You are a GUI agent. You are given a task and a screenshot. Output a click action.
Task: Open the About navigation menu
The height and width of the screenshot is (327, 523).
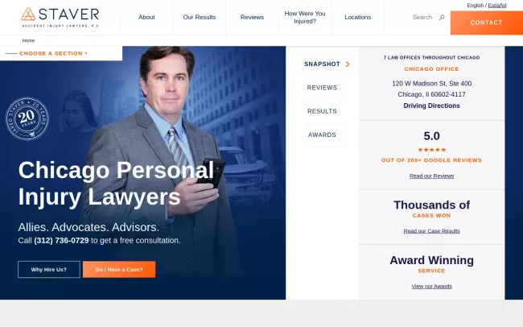146,18
